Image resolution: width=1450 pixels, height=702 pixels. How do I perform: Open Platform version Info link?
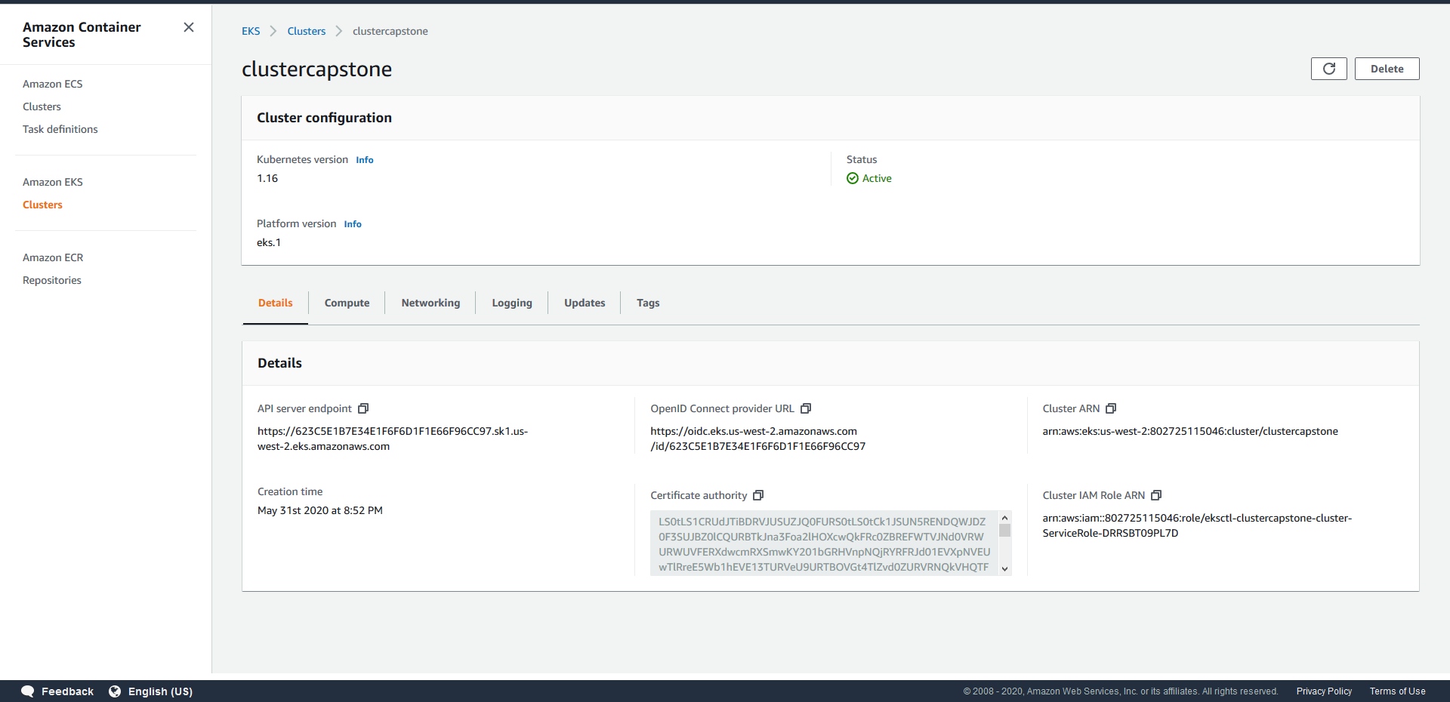(x=353, y=224)
